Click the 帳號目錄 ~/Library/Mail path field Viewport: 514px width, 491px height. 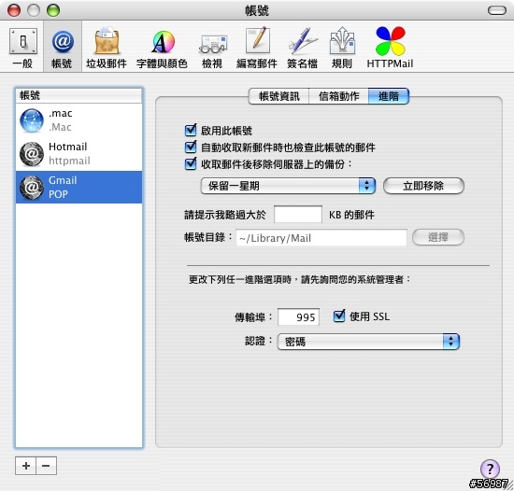pyautogui.click(x=321, y=238)
